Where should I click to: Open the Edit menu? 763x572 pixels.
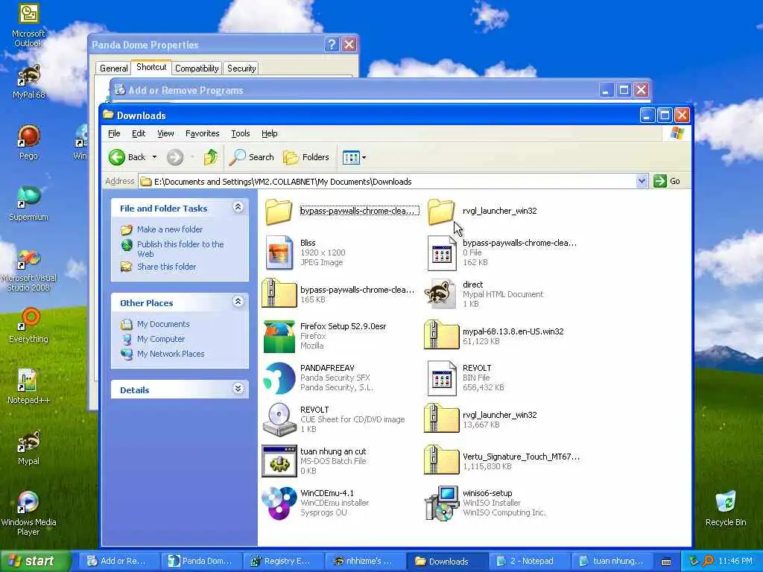tap(138, 133)
